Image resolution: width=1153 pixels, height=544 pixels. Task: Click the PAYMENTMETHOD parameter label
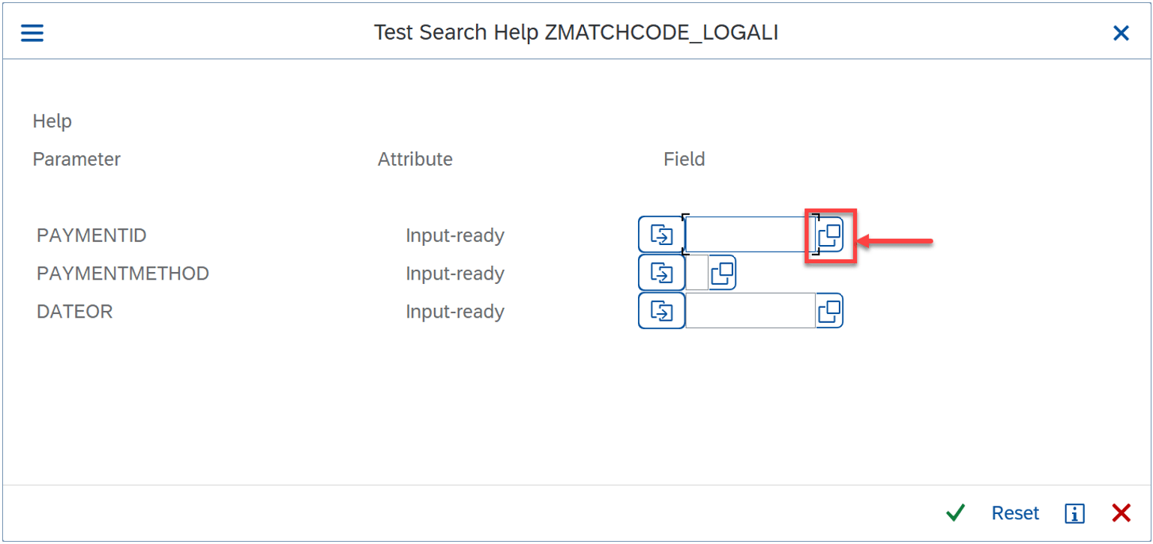122,273
